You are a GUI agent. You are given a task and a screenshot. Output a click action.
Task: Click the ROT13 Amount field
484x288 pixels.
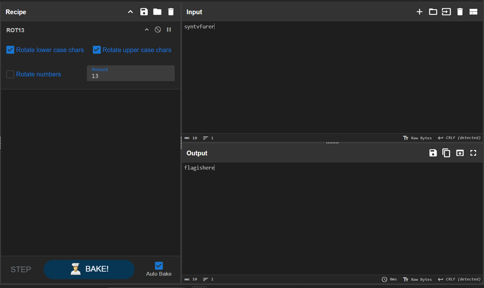click(x=131, y=76)
